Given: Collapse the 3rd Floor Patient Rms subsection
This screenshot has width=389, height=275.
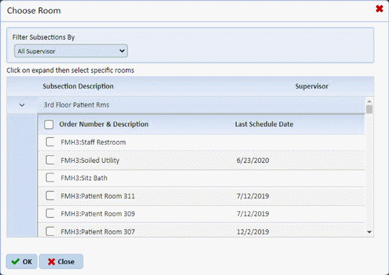Looking at the screenshot, I should (x=22, y=105).
